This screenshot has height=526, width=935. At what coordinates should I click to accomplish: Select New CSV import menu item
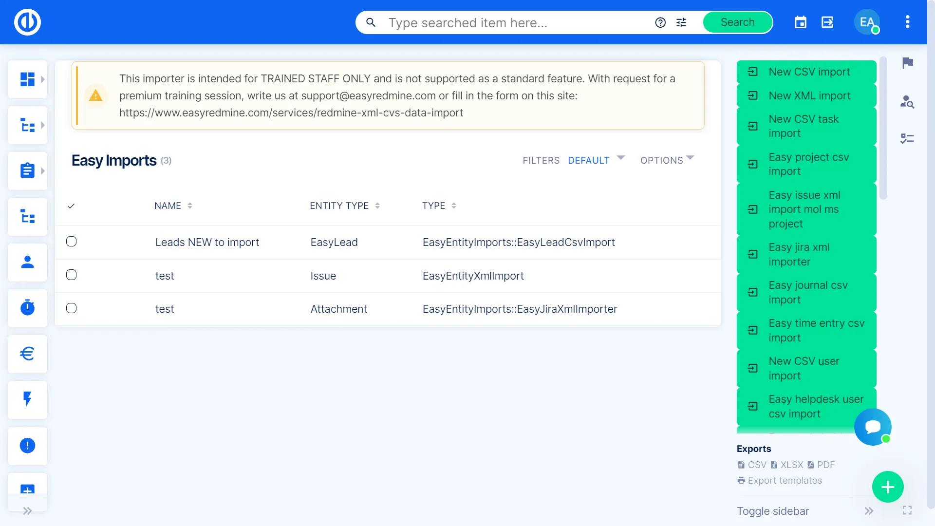pyautogui.click(x=809, y=72)
